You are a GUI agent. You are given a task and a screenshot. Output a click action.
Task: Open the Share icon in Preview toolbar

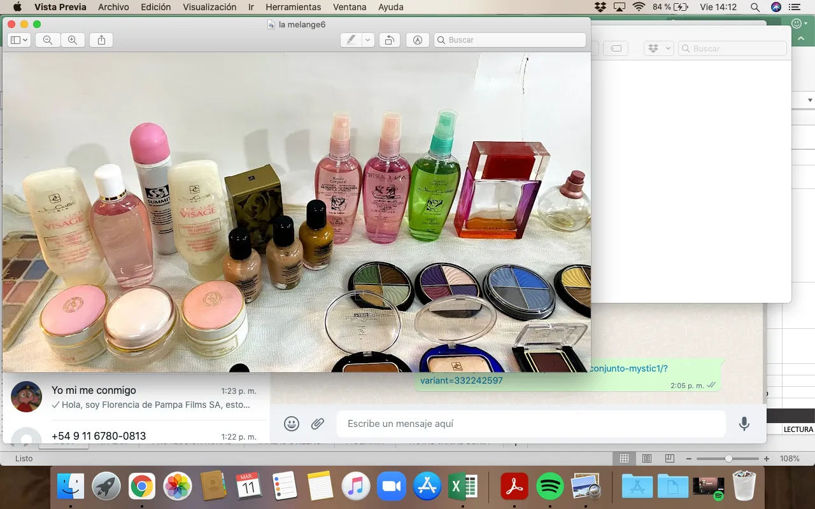(100, 39)
